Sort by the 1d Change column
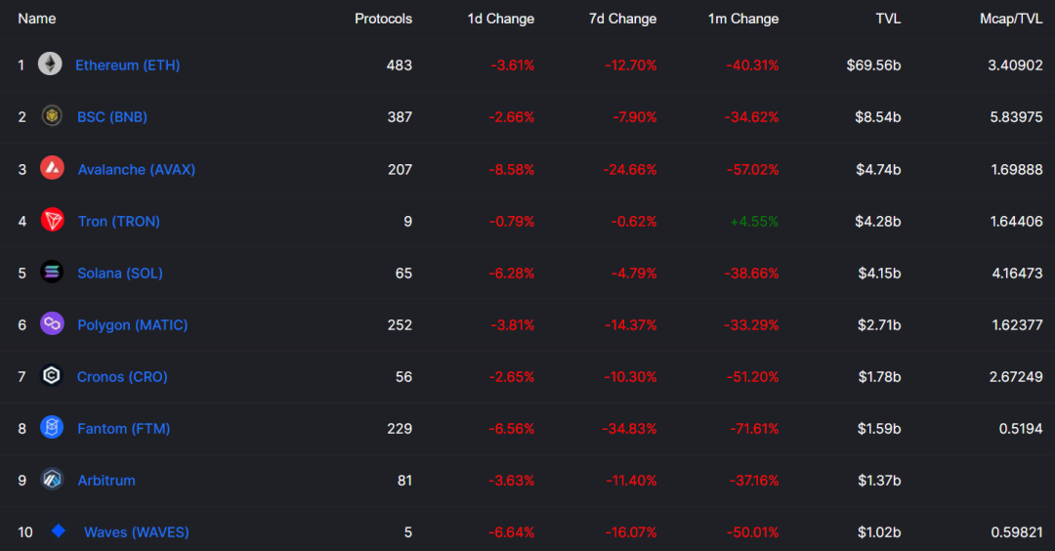 [x=500, y=19]
